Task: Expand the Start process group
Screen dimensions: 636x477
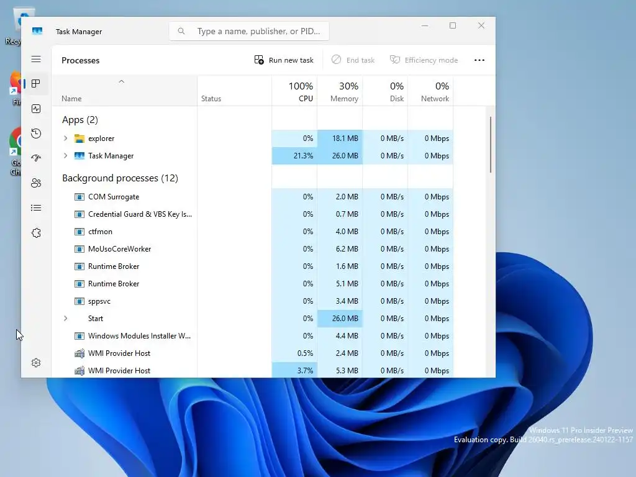Action: coord(65,319)
